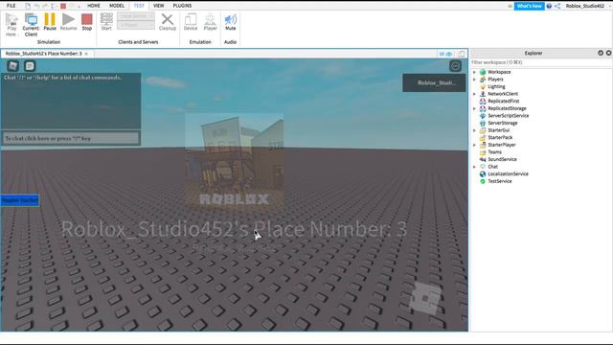Toggle the in-game chat icon
The width and height of the screenshot is (613, 345).
pos(30,66)
